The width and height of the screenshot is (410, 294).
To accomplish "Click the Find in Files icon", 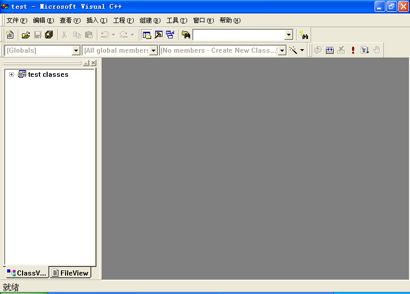I will point(186,35).
